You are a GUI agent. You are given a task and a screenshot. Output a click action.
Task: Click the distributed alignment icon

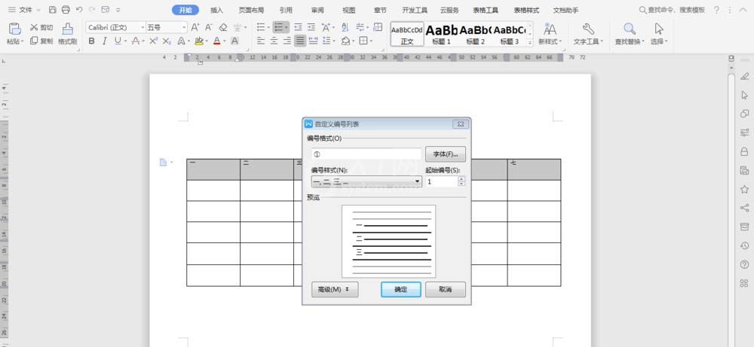314,41
